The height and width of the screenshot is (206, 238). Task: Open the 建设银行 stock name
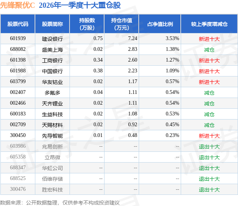[x=52, y=39]
